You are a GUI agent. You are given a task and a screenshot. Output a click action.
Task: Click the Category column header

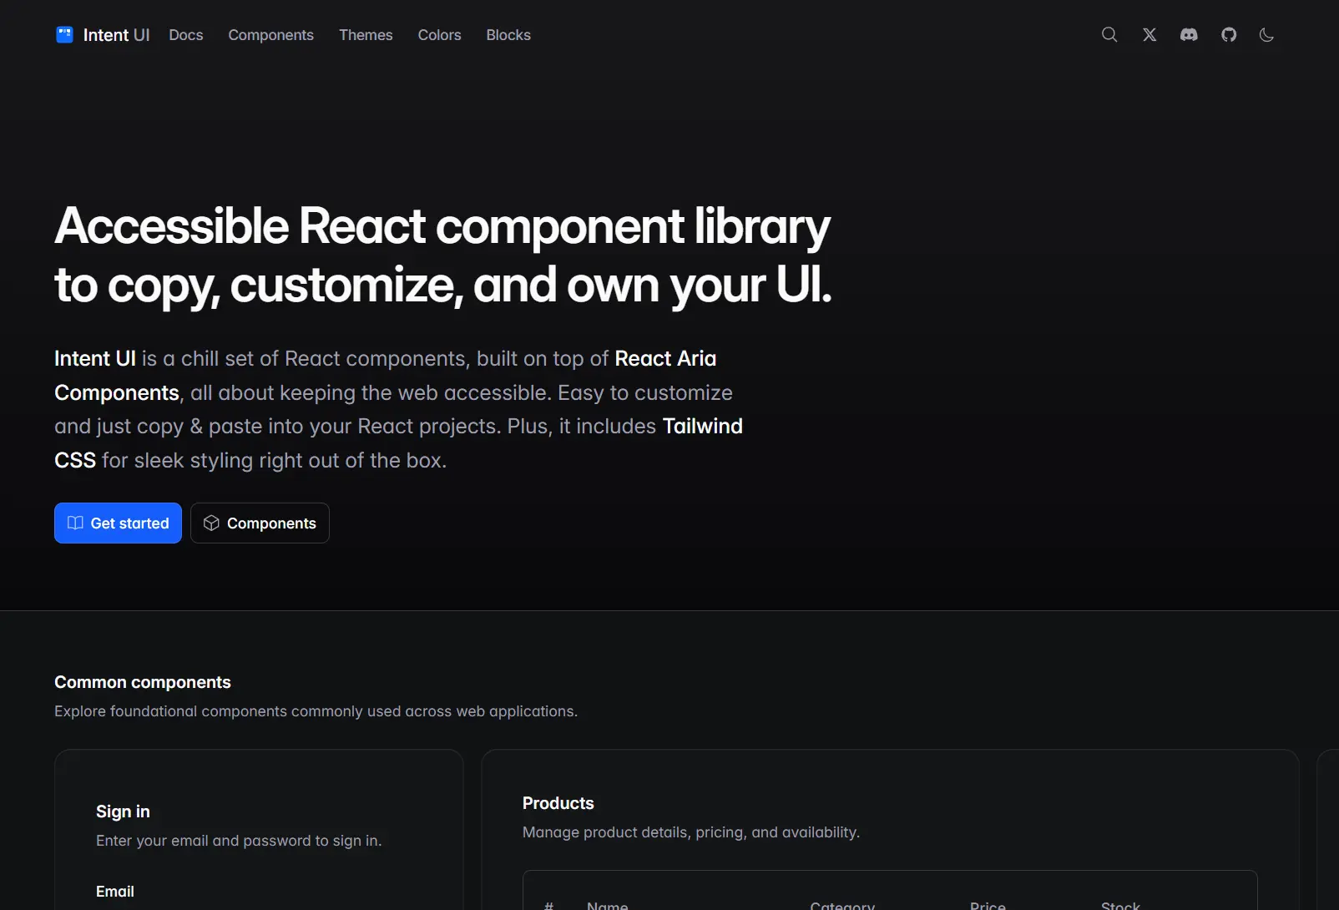tap(842, 904)
